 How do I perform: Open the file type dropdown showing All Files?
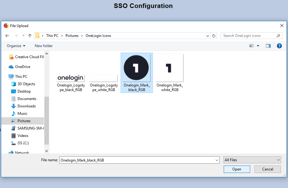(x=252, y=160)
